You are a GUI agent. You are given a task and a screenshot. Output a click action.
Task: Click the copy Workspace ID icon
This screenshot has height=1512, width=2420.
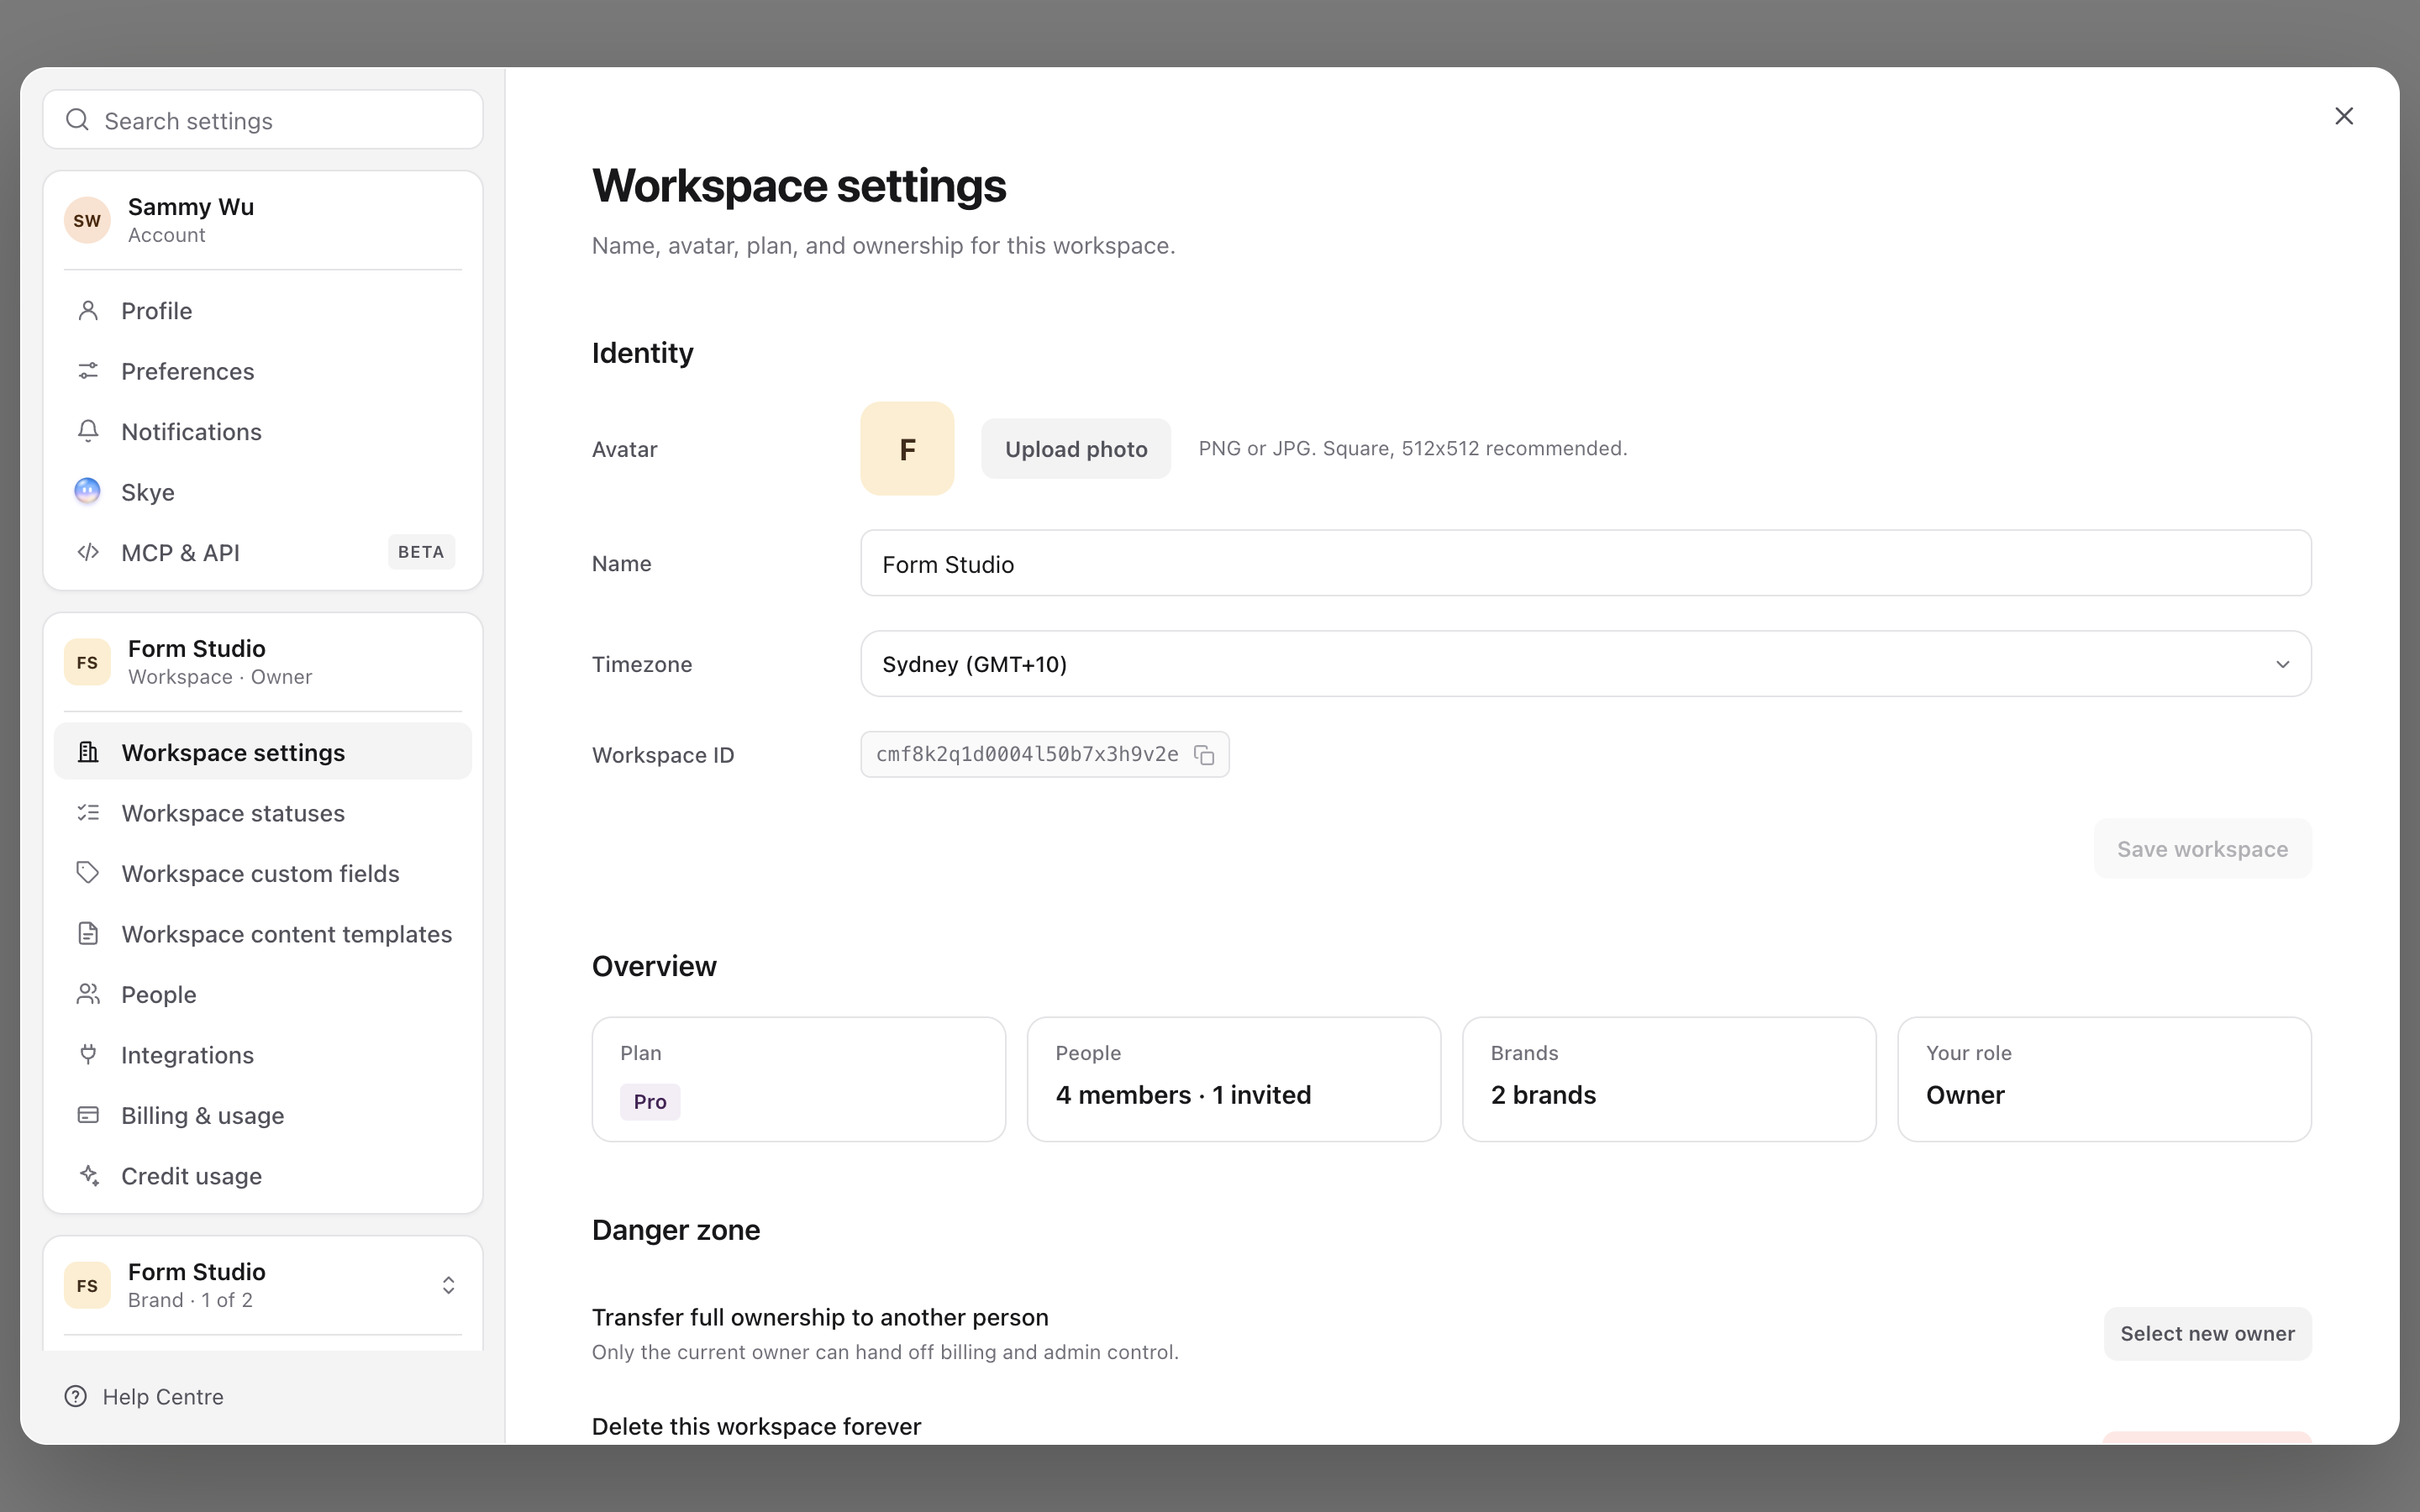click(x=1204, y=755)
